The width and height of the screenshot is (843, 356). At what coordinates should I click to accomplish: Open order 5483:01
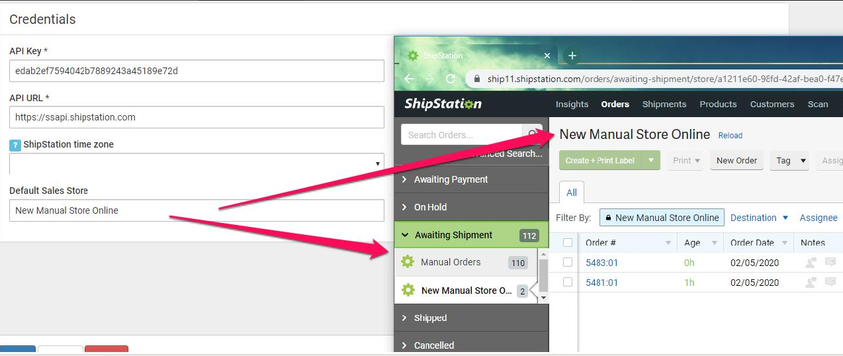[x=601, y=263]
